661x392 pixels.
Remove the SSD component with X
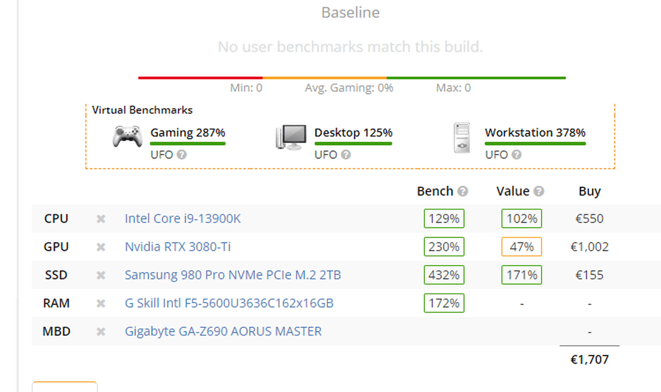click(x=101, y=275)
